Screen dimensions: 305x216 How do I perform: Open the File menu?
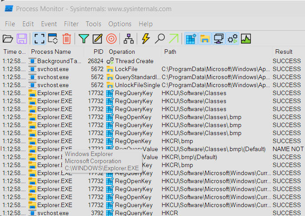tap(10, 24)
